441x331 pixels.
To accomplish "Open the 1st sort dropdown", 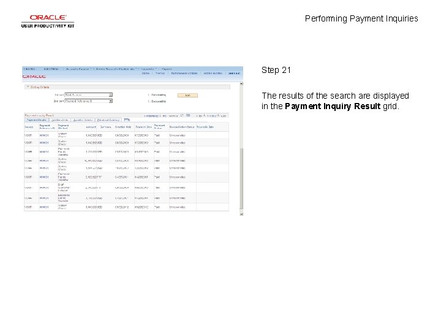I will [x=89, y=95].
